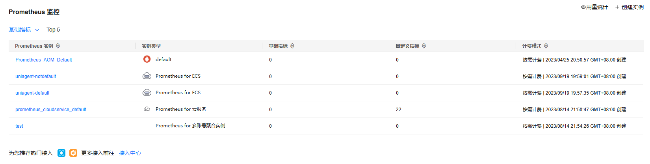
Task: Click the plus icon for 创建实例
Action: pos(617,7)
